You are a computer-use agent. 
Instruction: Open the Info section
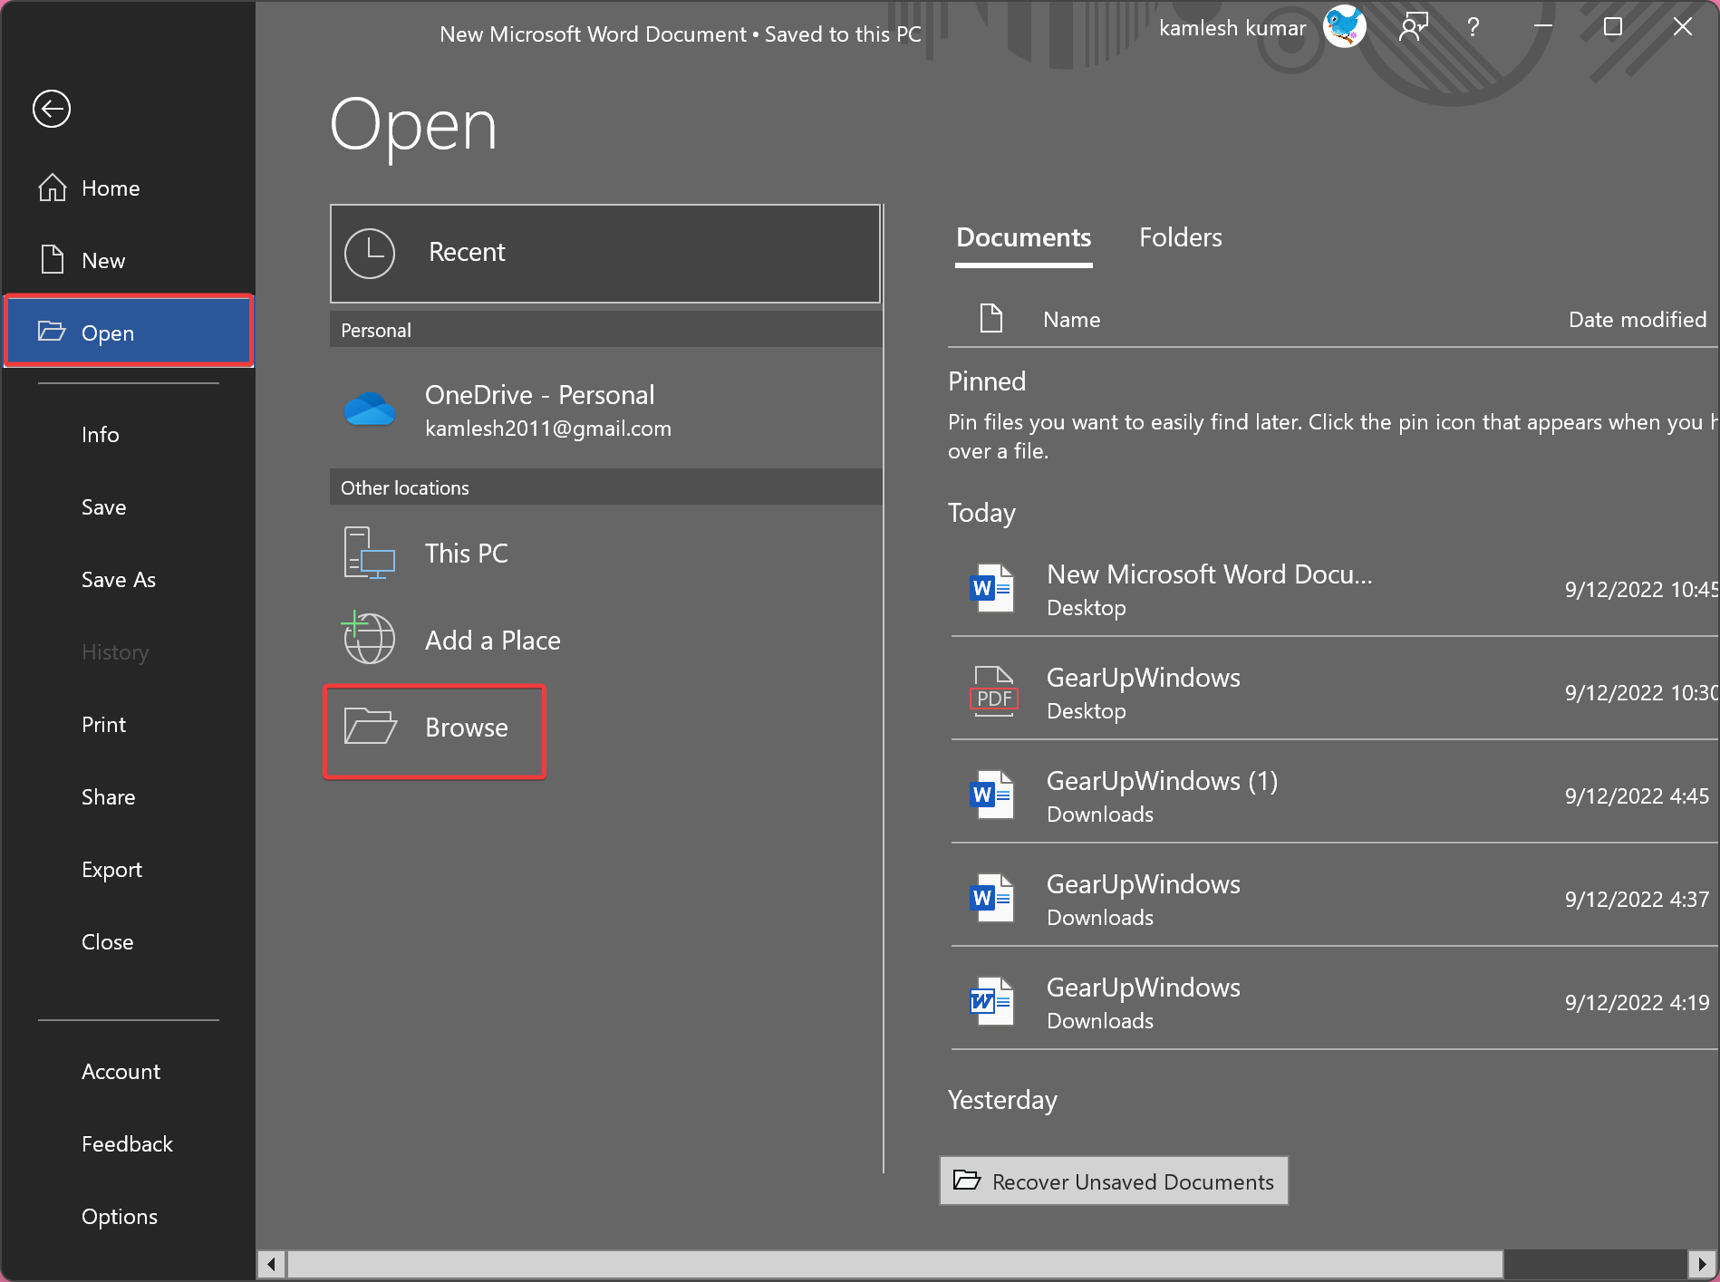point(129,434)
